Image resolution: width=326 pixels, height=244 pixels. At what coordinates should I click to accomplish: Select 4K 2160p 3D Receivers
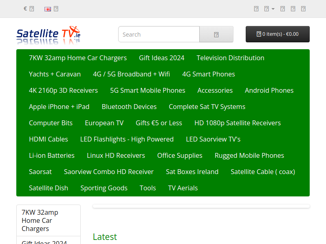click(x=63, y=90)
